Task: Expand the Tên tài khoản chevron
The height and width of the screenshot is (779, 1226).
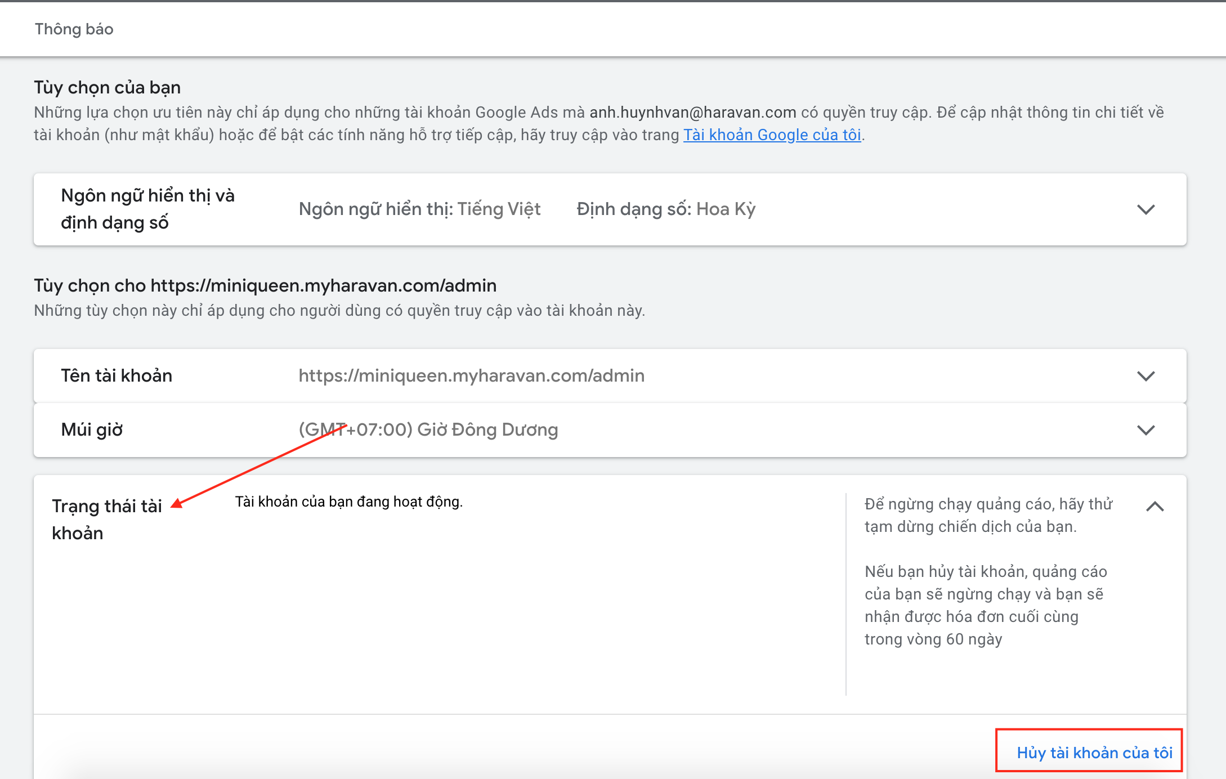Action: 1146,376
